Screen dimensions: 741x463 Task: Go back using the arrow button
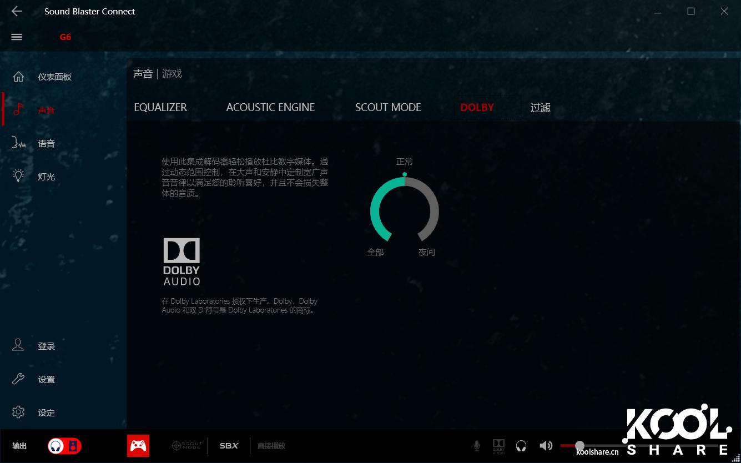click(x=17, y=11)
